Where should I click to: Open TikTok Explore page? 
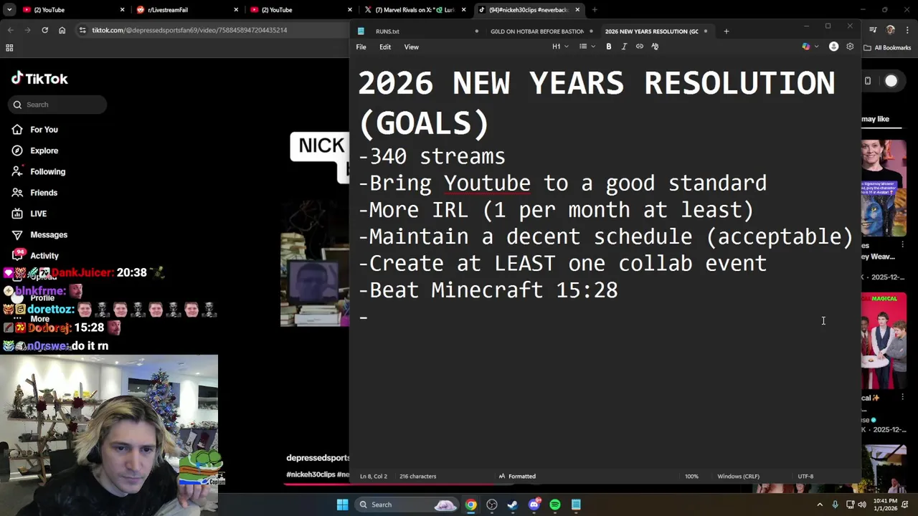(34, 150)
